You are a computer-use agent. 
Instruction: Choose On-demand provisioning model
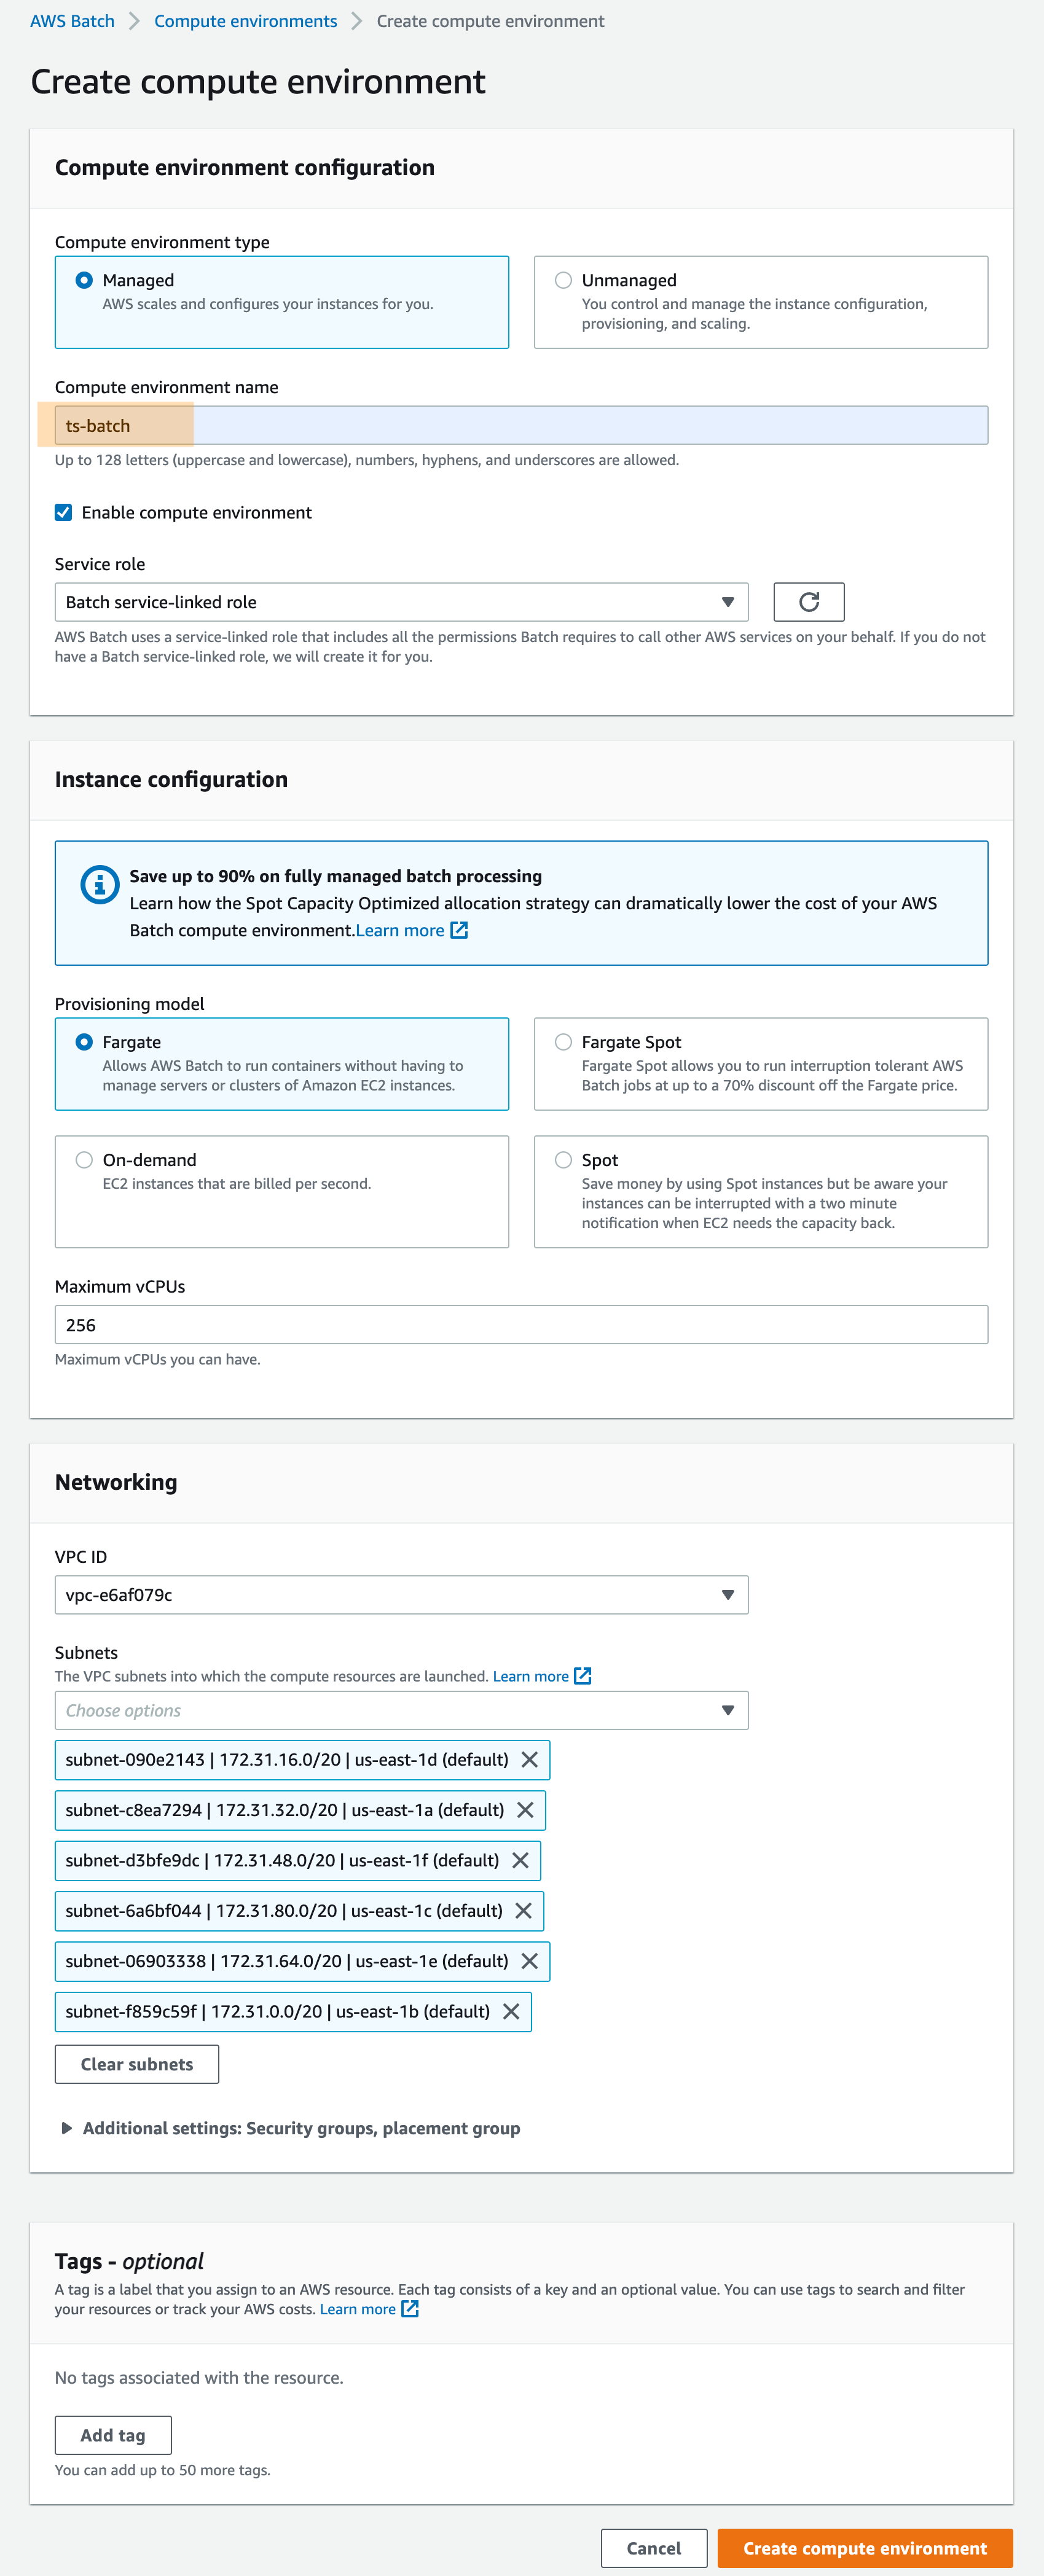pos(84,1160)
